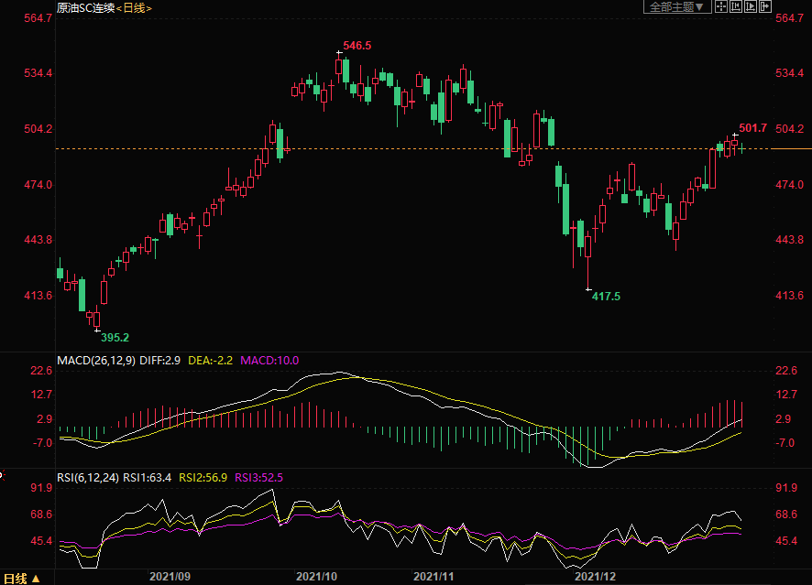The image size is (812, 585).
Task: Click the 501.7 latest price label
Action: coord(752,128)
